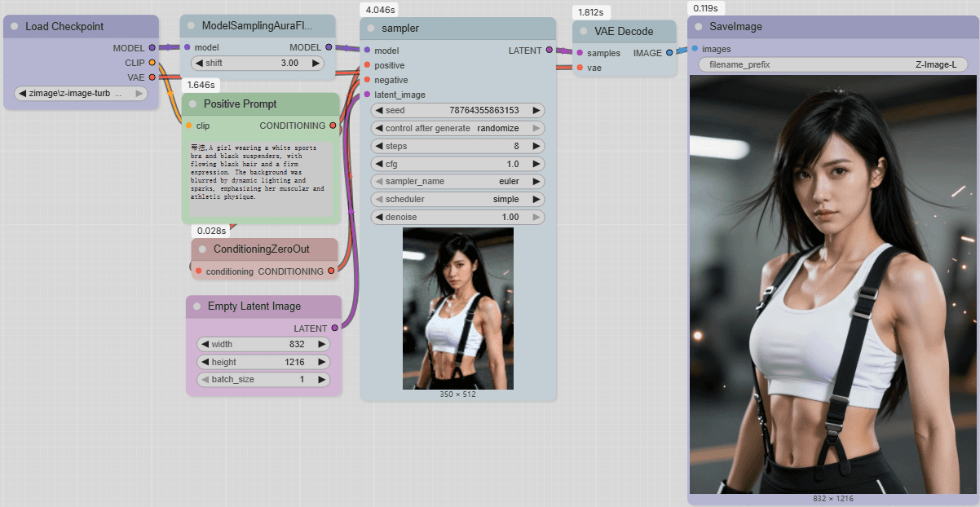Click the CLIP output port on Load Checkpoint
The image size is (980, 507).
point(152,63)
